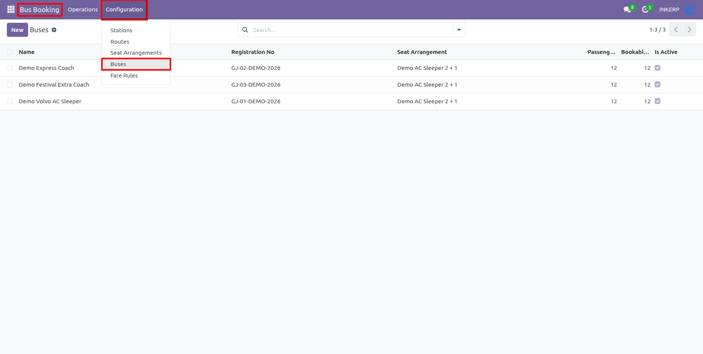Open the Operations menu

click(x=83, y=9)
